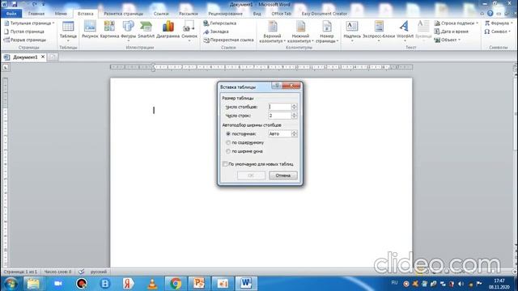Open the Файл tab
The width and height of the screenshot is (518, 291).
[x=11, y=14]
